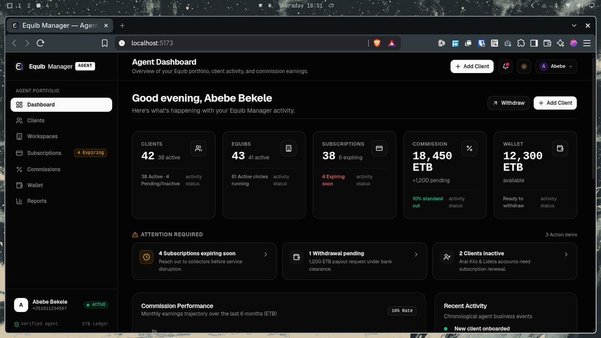This screenshot has height=338, width=601.
Task: Click the Thursday 18:51 clock in top bar
Action: [x=300, y=6]
